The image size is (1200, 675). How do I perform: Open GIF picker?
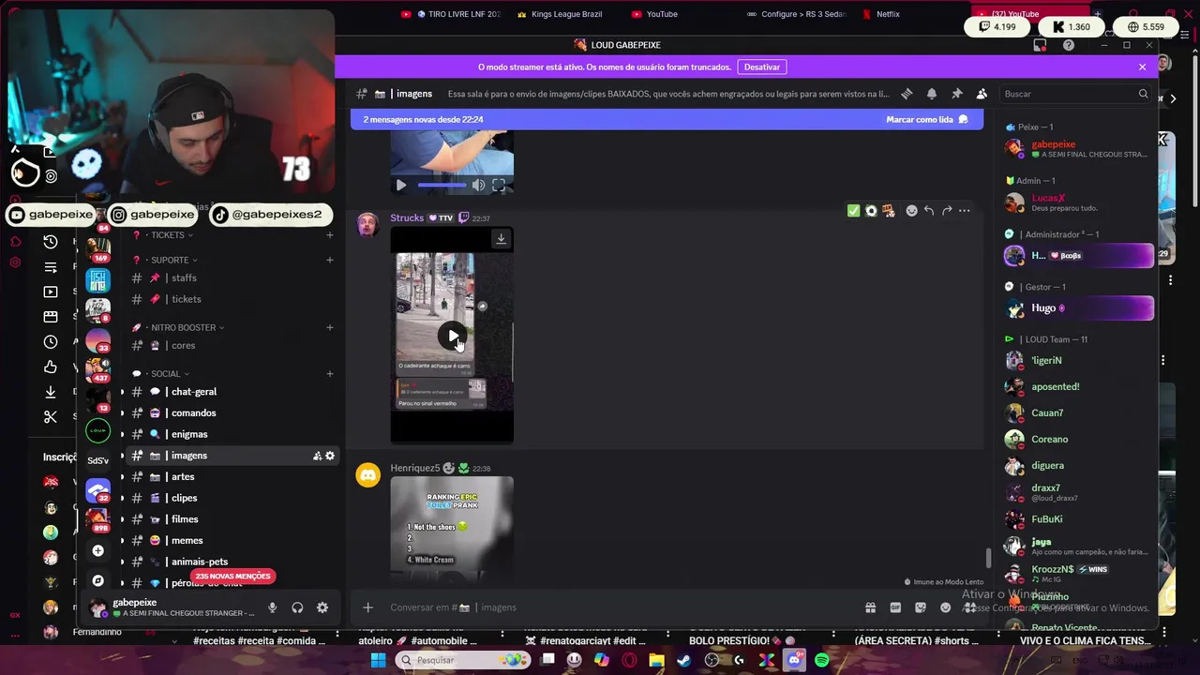tap(895, 607)
